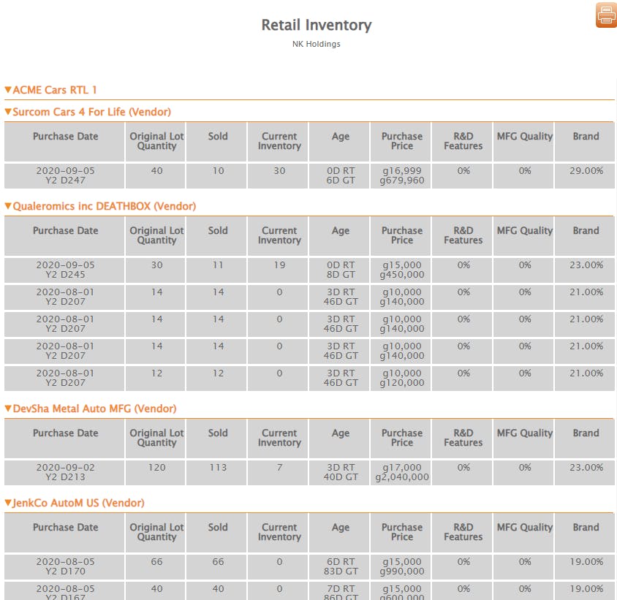
Task: Collapse Qualeromics inc DEATHBOX vendor section
Action: coord(100,206)
